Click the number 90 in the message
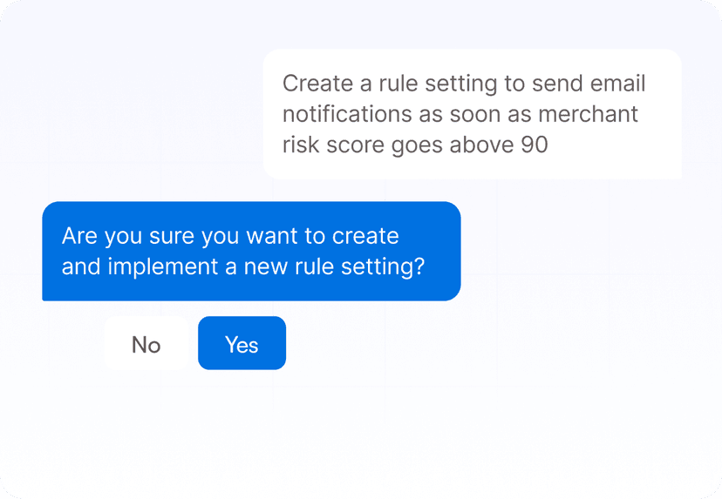This screenshot has width=722, height=499. [x=535, y=145]
